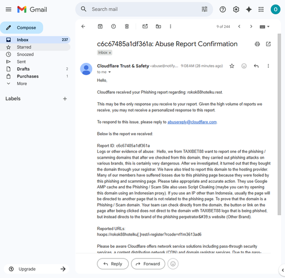
Task: Open the main menu hamburger icon
Action: point(9,9)
